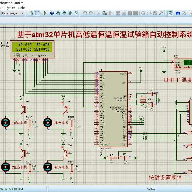Image resolution: width=192 pixels, height=192 pixels.
Task: Click the Decompose hammer icon
Action: tap(161, 13)
